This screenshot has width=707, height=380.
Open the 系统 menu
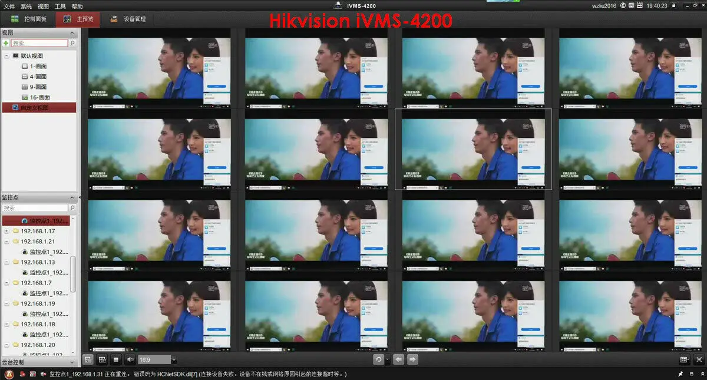pyautogui.click(x=26, y=6)
